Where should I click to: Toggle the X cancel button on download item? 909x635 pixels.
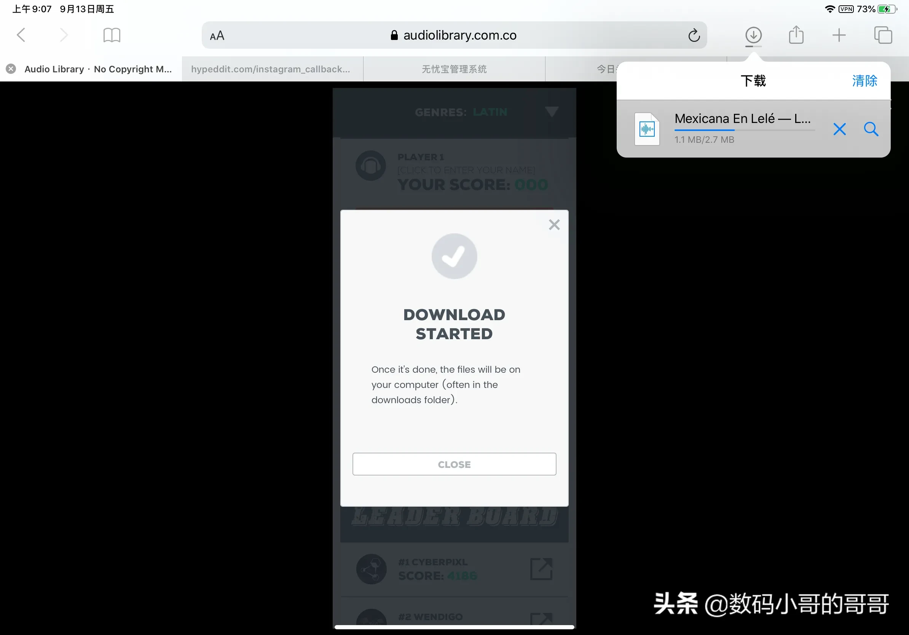[x=840, y=129]
